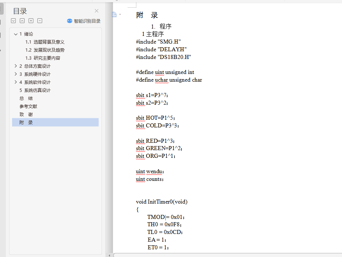Click the document page icon beside heading

point(114,15)
